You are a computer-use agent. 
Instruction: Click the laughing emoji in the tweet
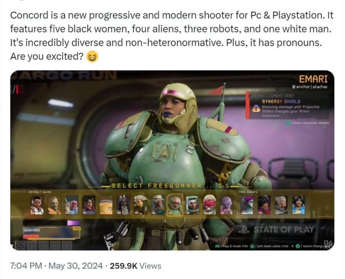(x=92, y=57)
